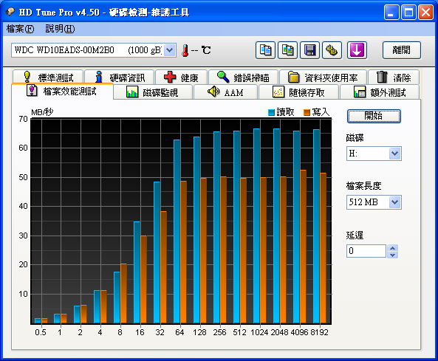
Task: Decrease the 延遲 value with down arrow
Action: click(392, 255)
